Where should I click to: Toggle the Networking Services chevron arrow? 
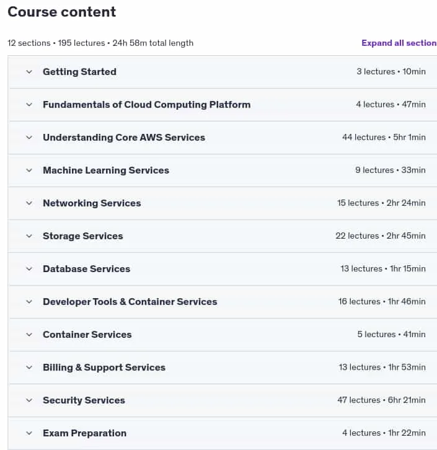pos(29,203)
